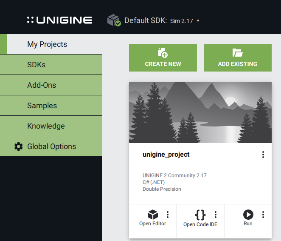This screenshot has height=241, width=281.
Task: Expand the Open Code IDE options menu
Action: (216, 215)
